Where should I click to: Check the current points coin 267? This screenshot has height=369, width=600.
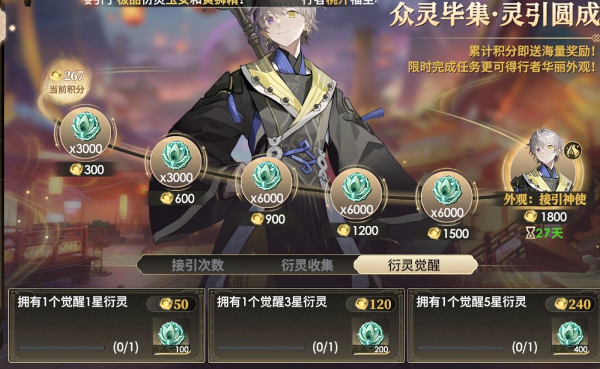tap(67, 75)
